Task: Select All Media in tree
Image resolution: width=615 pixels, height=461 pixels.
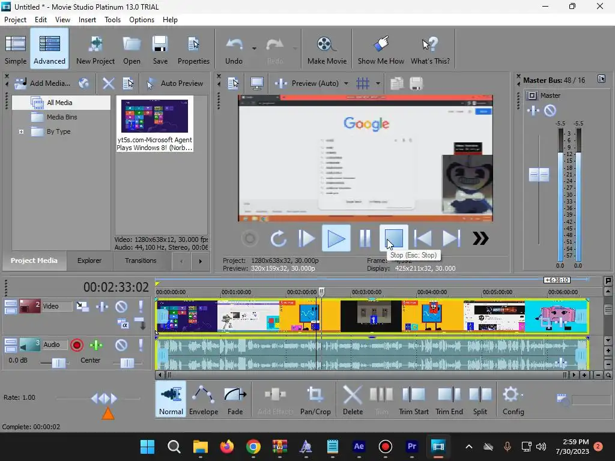Action: (59, 103)
